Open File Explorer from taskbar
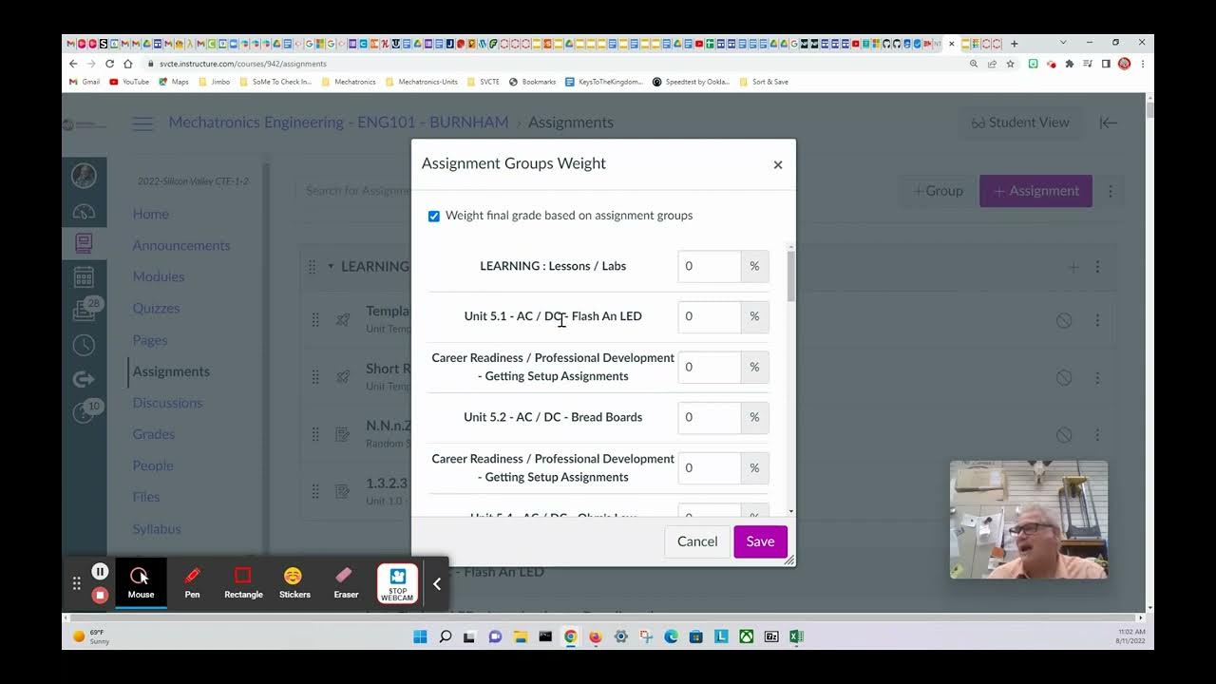This screenshot has width=1216, height=684. [520, 636]
